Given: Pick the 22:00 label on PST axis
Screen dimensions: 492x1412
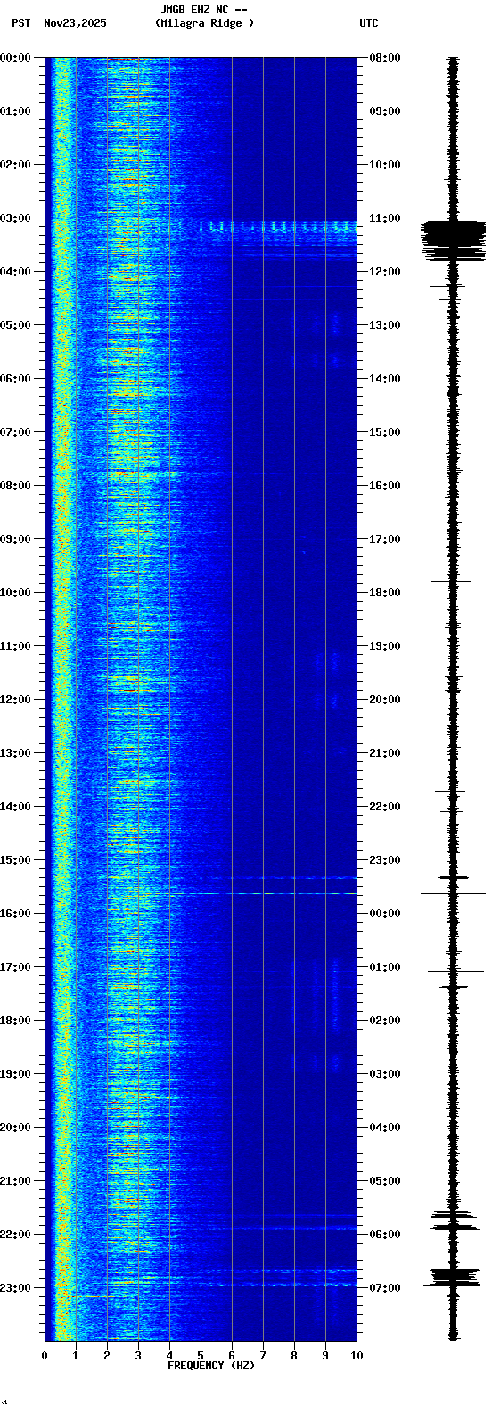Looking at the screenshot, I should pos(15,1235).
